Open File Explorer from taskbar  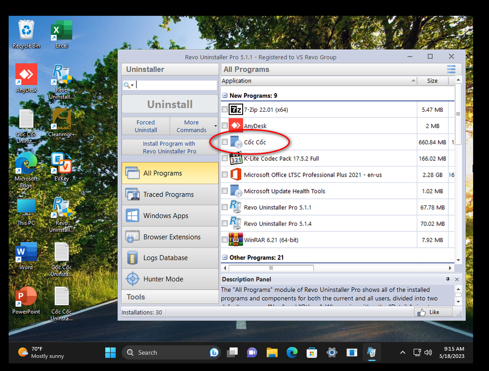[x=272, y=352]
